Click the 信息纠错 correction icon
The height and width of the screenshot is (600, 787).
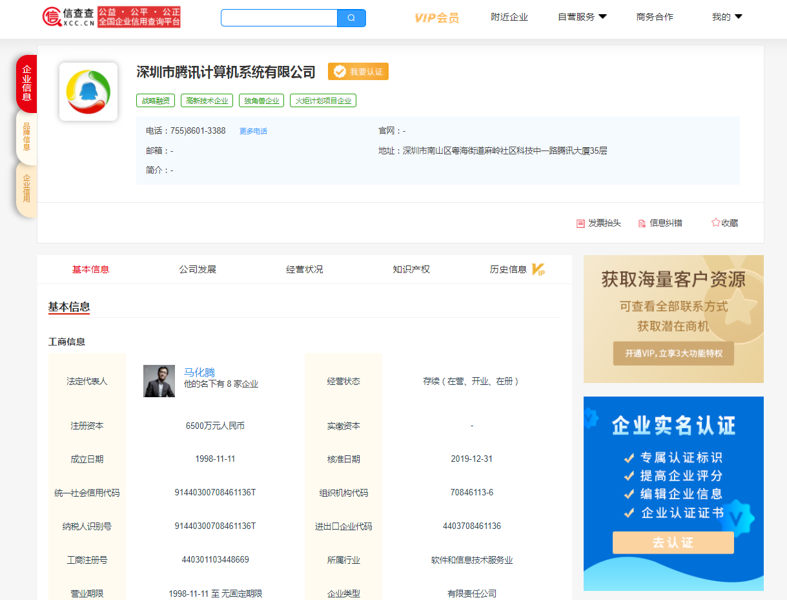[642, 223]
